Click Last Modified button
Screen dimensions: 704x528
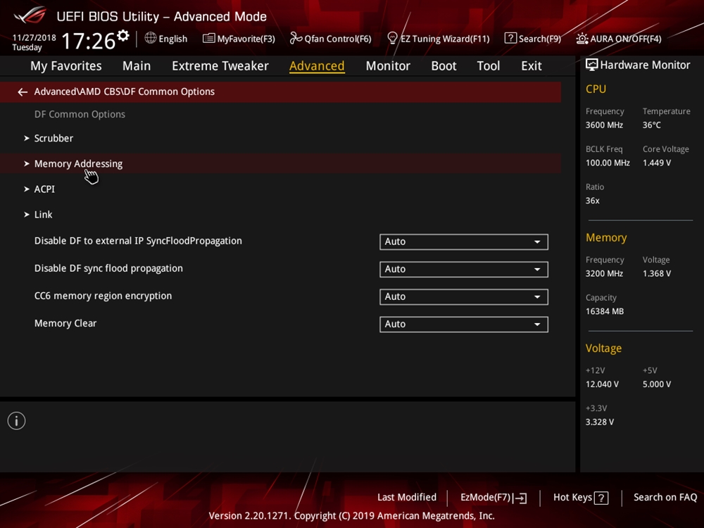407,497
